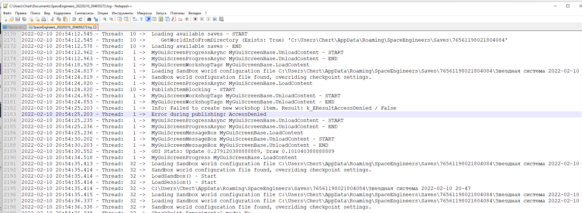
Task: Expand the Плагины menu
Action: click(177, 13)
